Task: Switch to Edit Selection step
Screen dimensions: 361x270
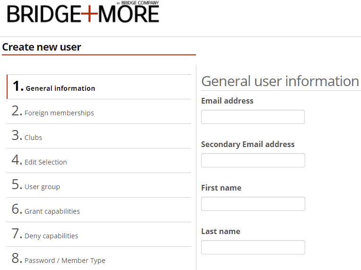Action: point(45,162)
